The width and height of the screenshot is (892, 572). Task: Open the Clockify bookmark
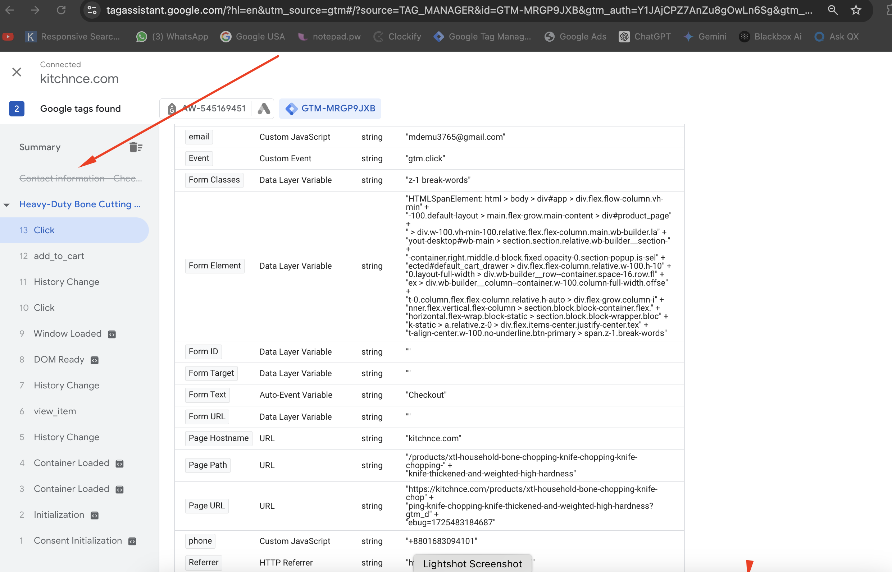[x=397, y=36]
